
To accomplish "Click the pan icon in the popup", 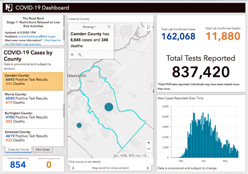I will click(x=73, y=54).
